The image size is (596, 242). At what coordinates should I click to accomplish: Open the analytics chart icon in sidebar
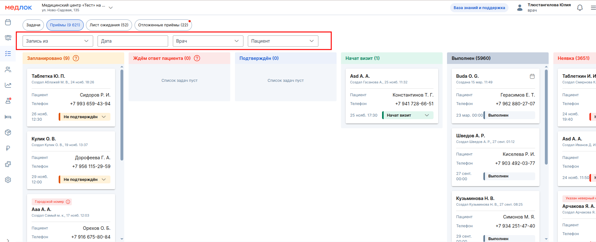(x=8, y=85)
